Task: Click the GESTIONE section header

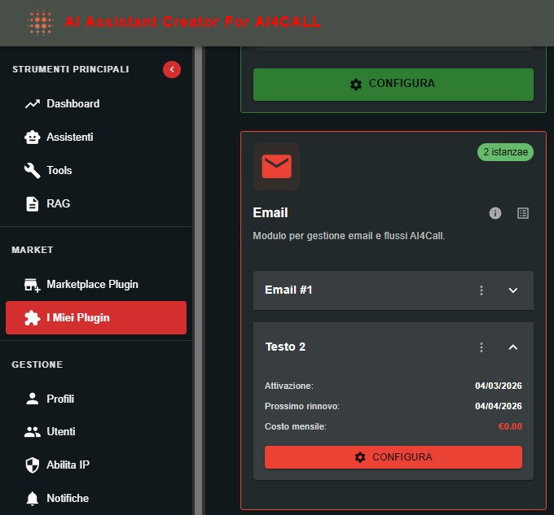Action: click(37, 364)
